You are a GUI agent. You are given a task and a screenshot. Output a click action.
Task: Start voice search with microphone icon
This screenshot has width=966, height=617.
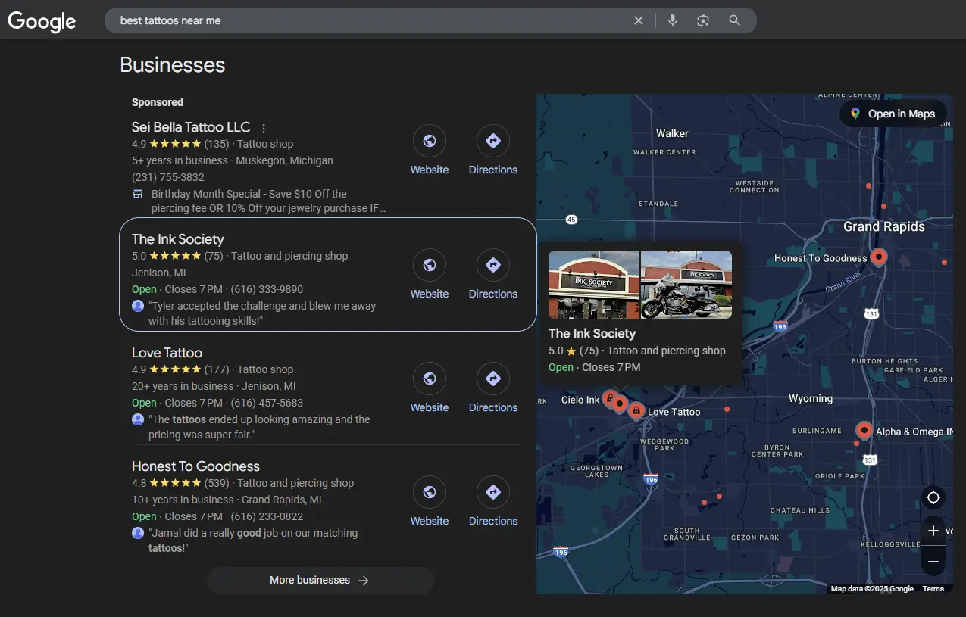672,20
